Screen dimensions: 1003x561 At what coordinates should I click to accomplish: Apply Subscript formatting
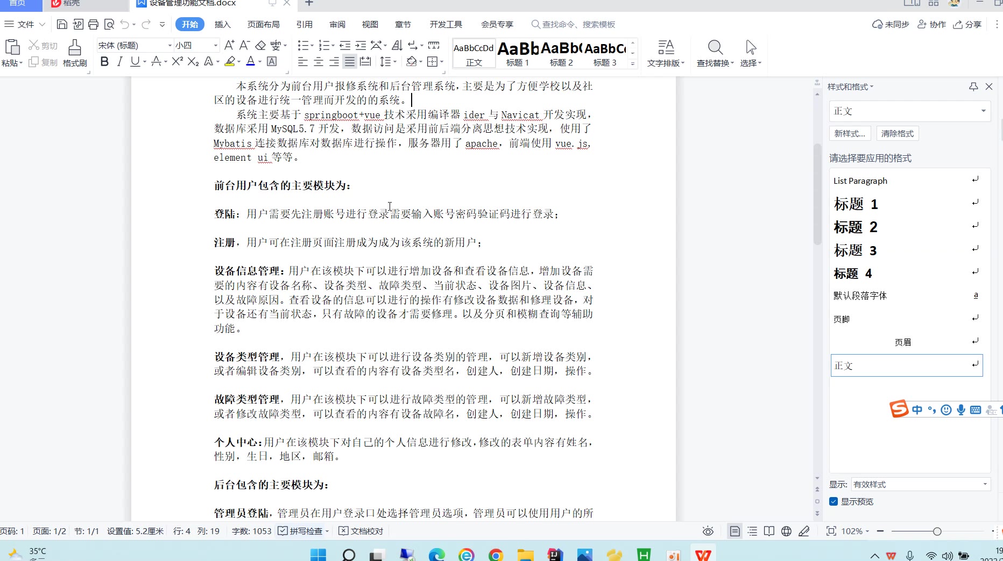tap(193, 61)
